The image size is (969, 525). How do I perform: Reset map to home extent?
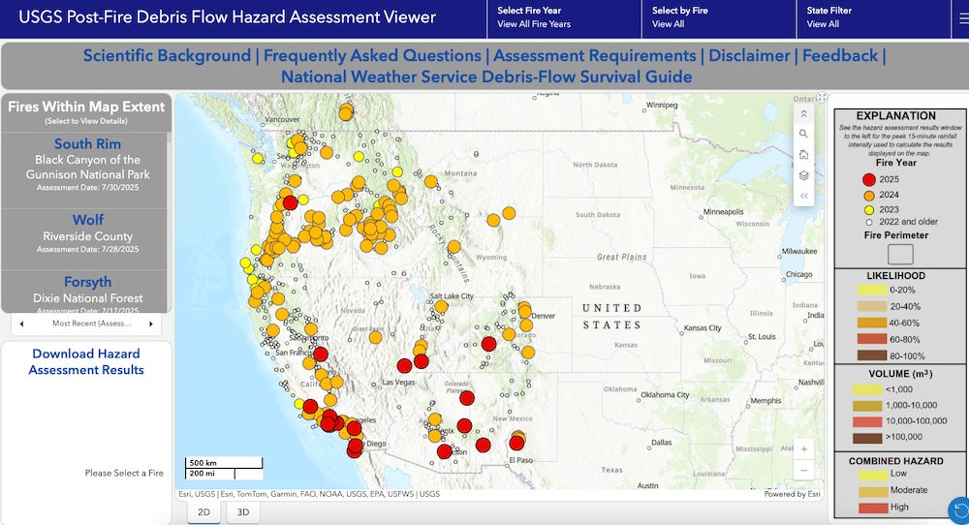click(x=803, y=154)
